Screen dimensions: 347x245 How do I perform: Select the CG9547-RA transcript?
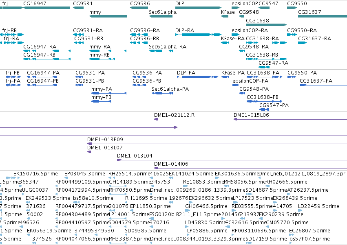coord(264,67)
